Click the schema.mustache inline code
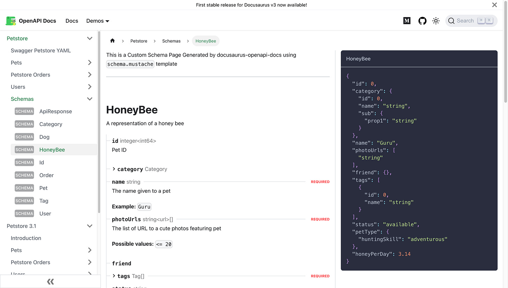 [x=130, y=64]
